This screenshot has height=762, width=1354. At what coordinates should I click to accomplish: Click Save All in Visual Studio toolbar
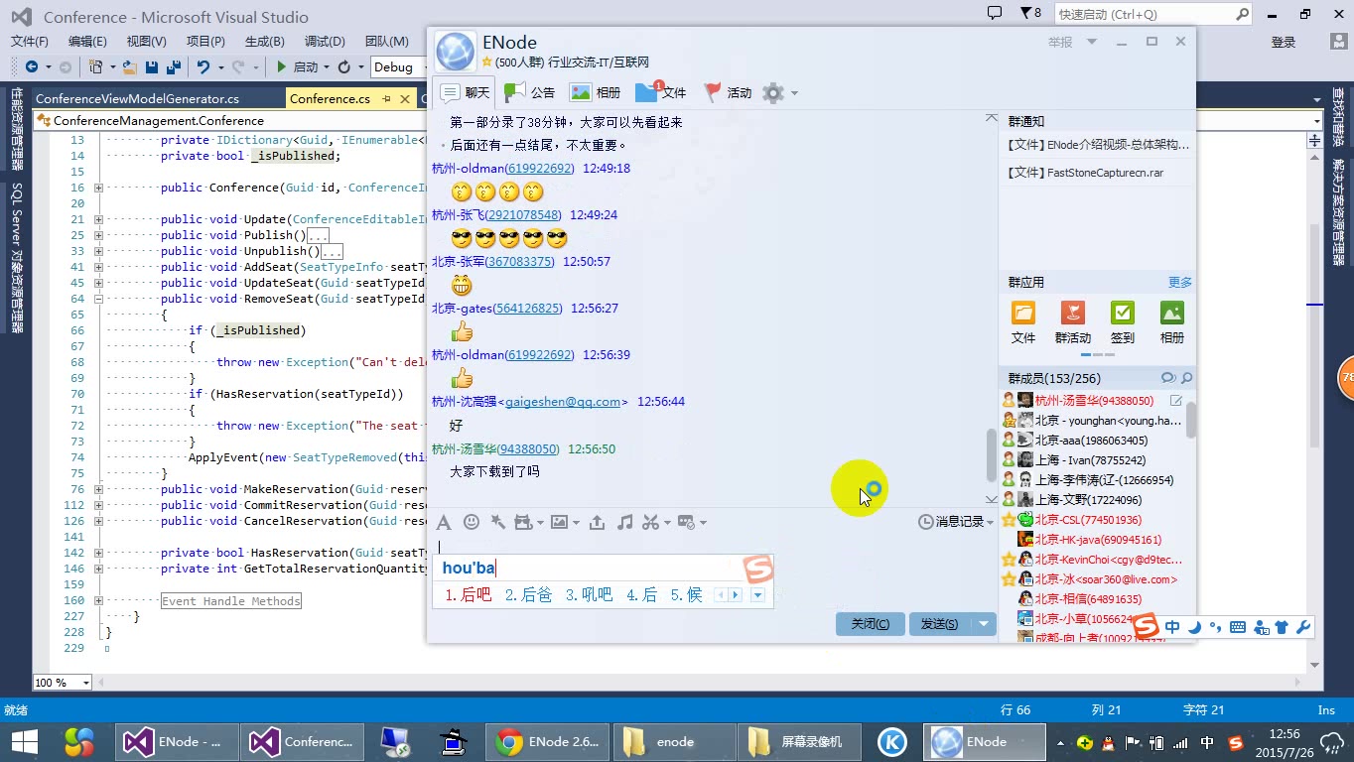coord(173,66)
